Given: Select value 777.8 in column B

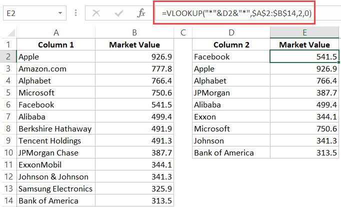Looking at the screenshot, I should tap(134, 68).
